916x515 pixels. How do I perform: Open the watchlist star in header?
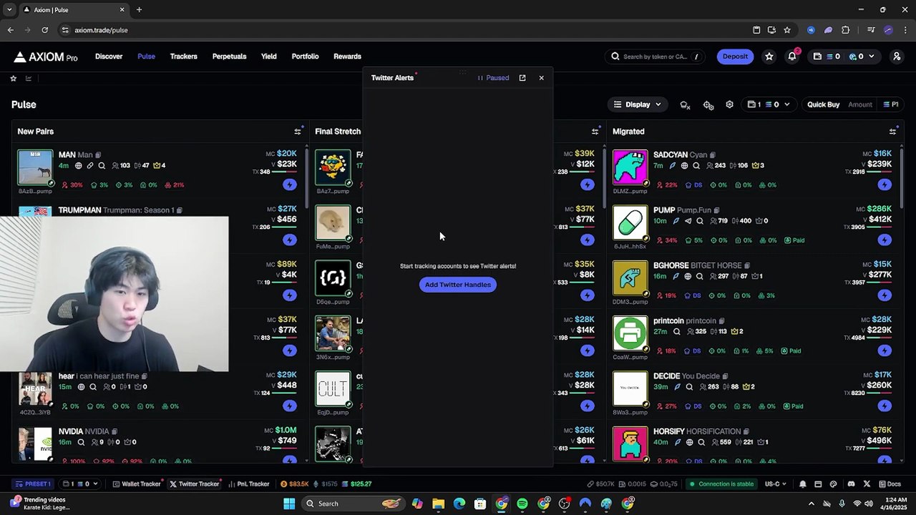[769, 57]
